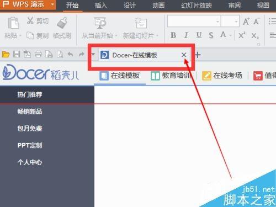Undo the last action
This screenshot has width=276, height=207.
70,54
